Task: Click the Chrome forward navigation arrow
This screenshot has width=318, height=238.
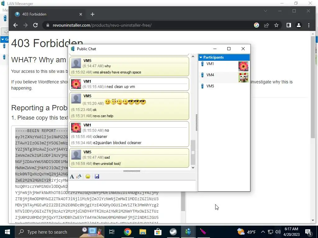Action: [x=25, y=25]
